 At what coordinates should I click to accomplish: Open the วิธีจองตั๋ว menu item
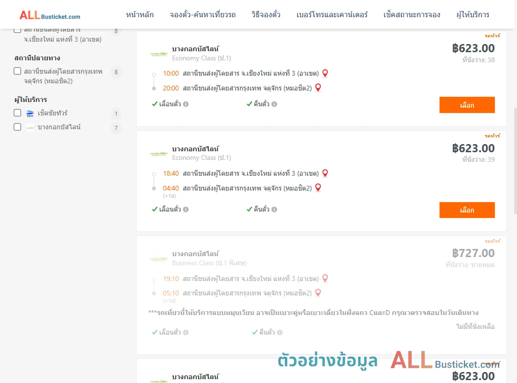pos(266,14)
